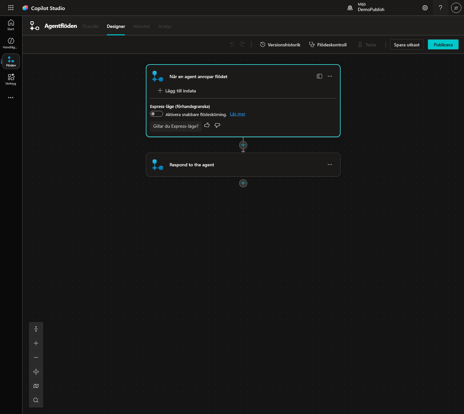Enable Express-läge toggle switch
Viewport: 464px width, 414px height.
[156, 114]
